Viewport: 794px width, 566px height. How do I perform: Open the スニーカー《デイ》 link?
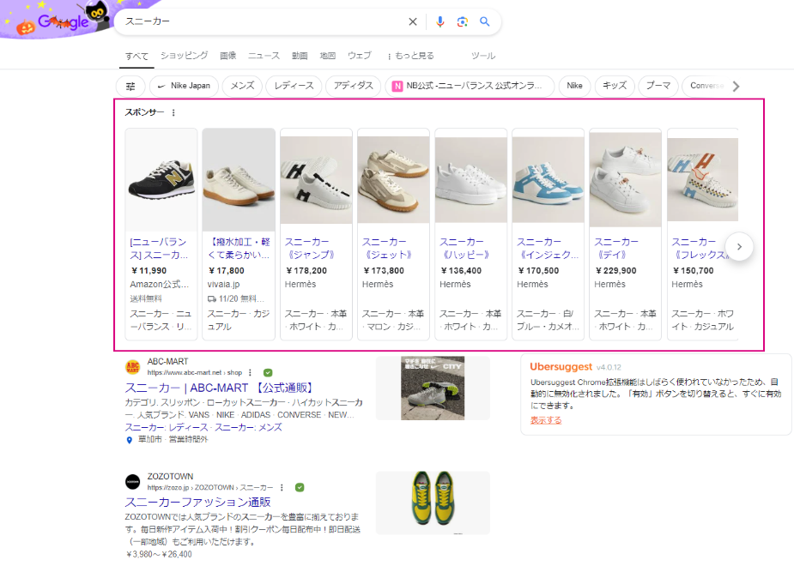coord(616,249)
